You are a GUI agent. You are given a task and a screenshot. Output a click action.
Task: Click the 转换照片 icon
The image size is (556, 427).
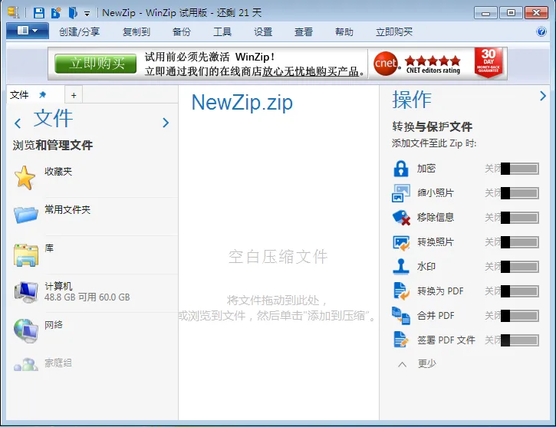coord(401,242)
